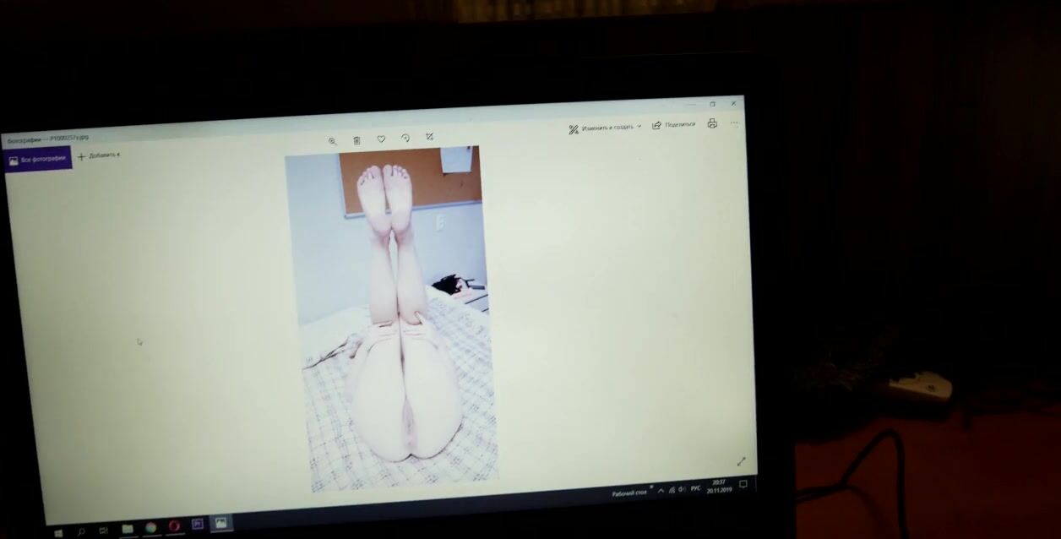Screen dimensions: 1061x539
Task: Launch Opera browser from the taskbar
Action: point(174,525)
